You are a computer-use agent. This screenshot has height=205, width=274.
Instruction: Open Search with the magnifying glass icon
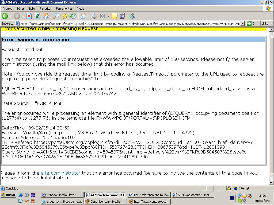coord(56,16)
